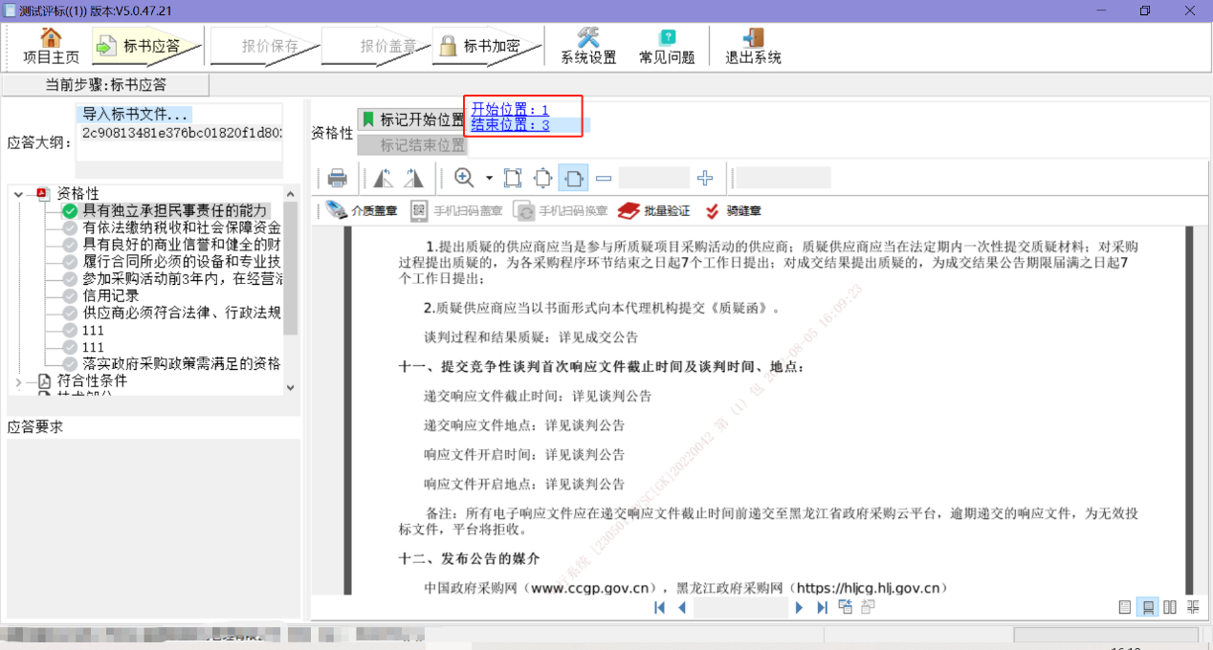
Task: Collapse the 资格性 tree node
Action: [19, 194]
